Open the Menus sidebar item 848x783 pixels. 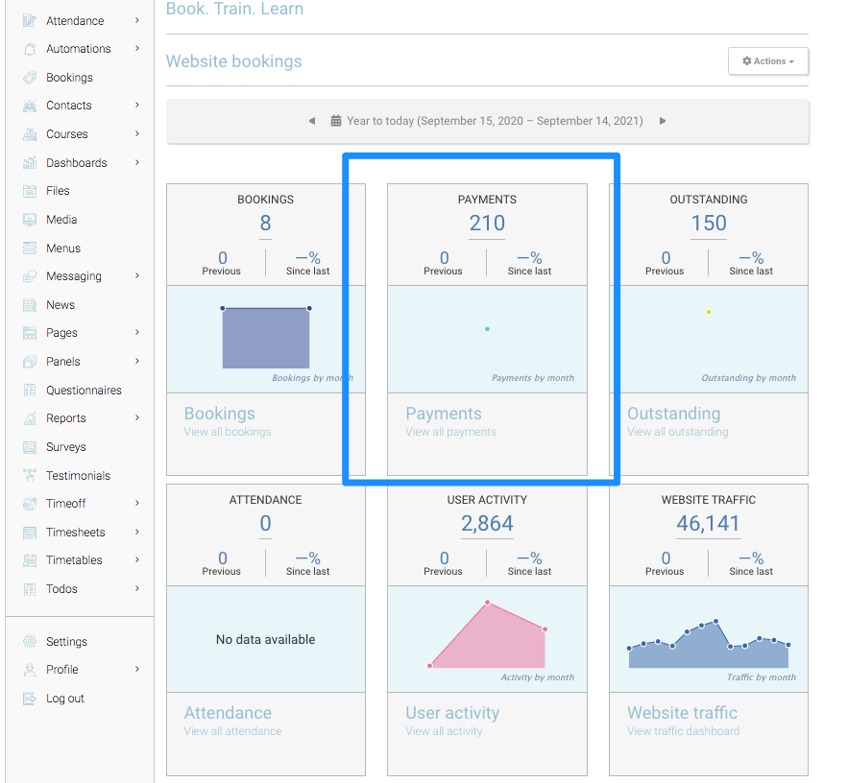[63, 249]
